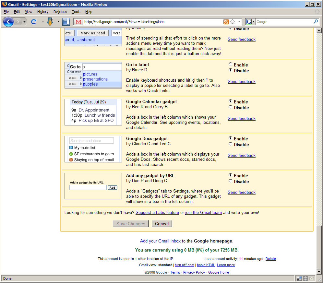Click the vertical page scrollbar
323x283 pixels.
coord(319,151)
